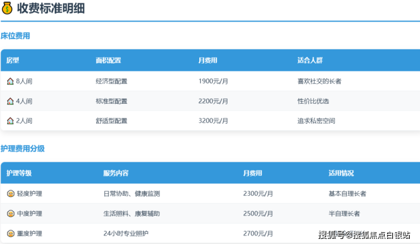
Task: Click the house icon next to 2人间
Action: coord(10,121)
